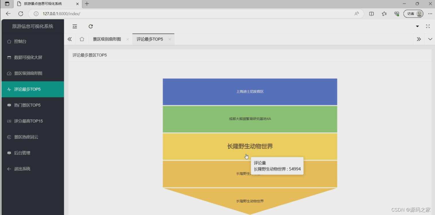
Task: Click the 旅游信息可视化系统 sidebar title
Action: pyautogui.click(x=33, y=26)
